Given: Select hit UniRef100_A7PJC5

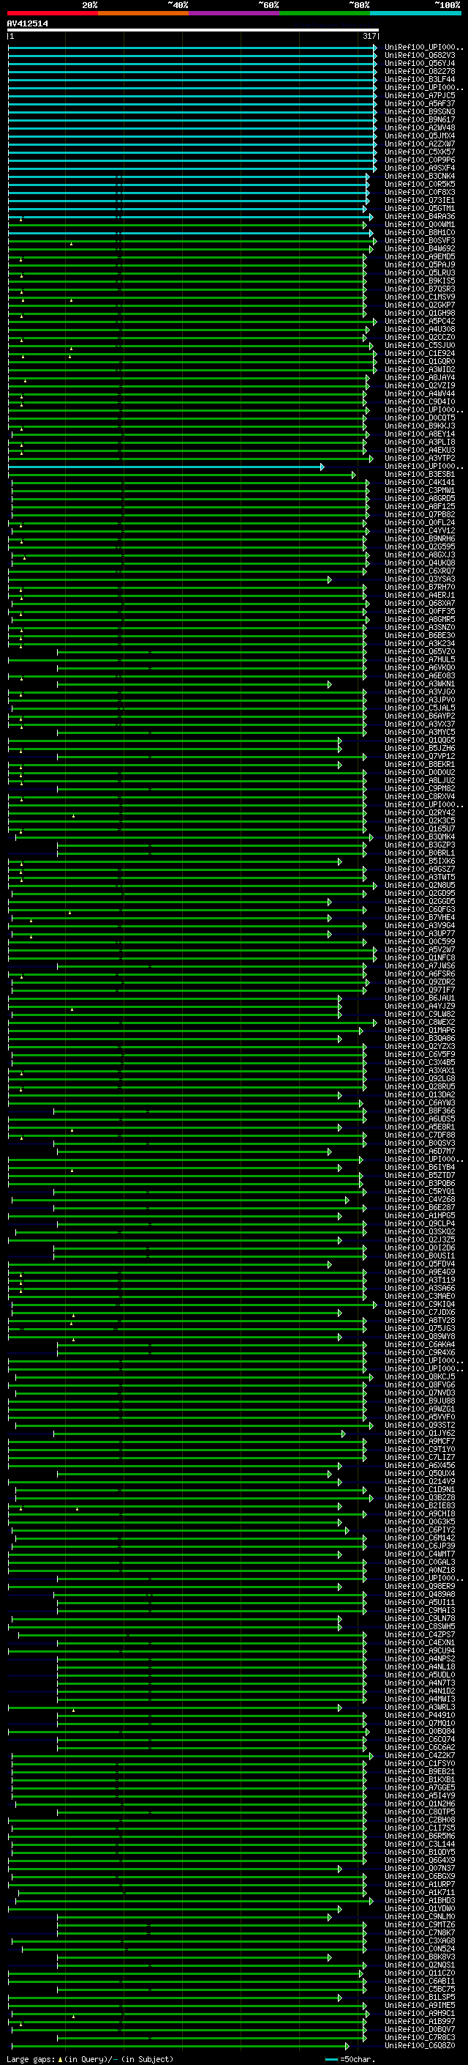Looking at the screenshot, I should pos(420,95).
